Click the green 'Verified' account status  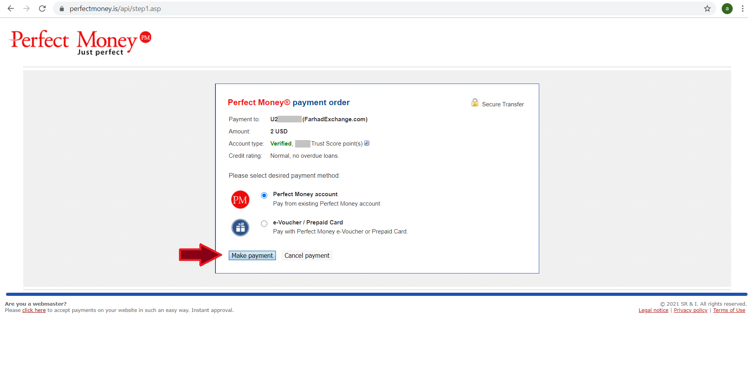[x=281, y=144]
